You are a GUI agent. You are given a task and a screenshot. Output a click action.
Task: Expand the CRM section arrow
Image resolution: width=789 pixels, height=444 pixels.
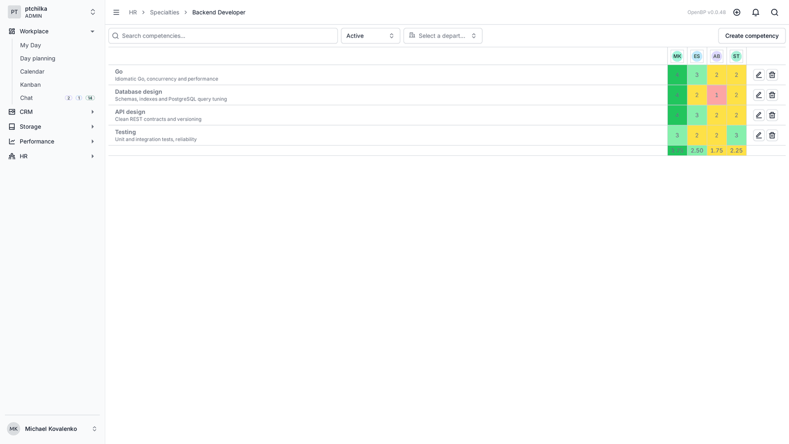point(92,112)
